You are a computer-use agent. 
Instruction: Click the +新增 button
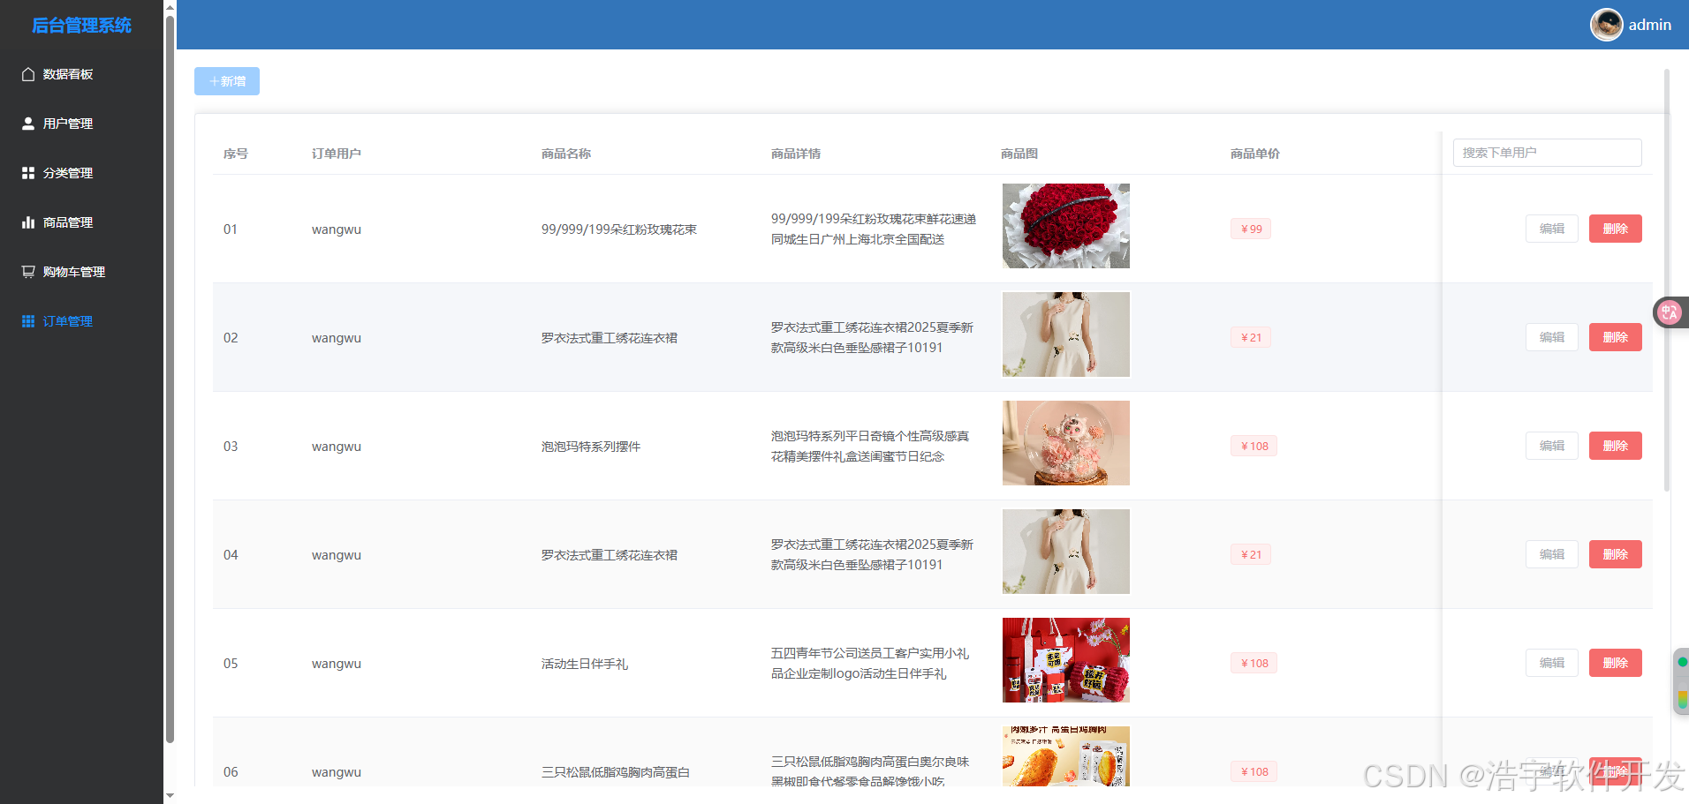(227, 81)
